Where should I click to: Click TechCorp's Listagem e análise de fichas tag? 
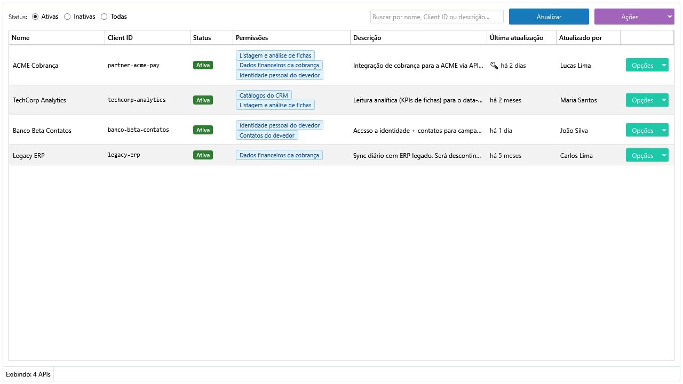click(x=275, y=105)
